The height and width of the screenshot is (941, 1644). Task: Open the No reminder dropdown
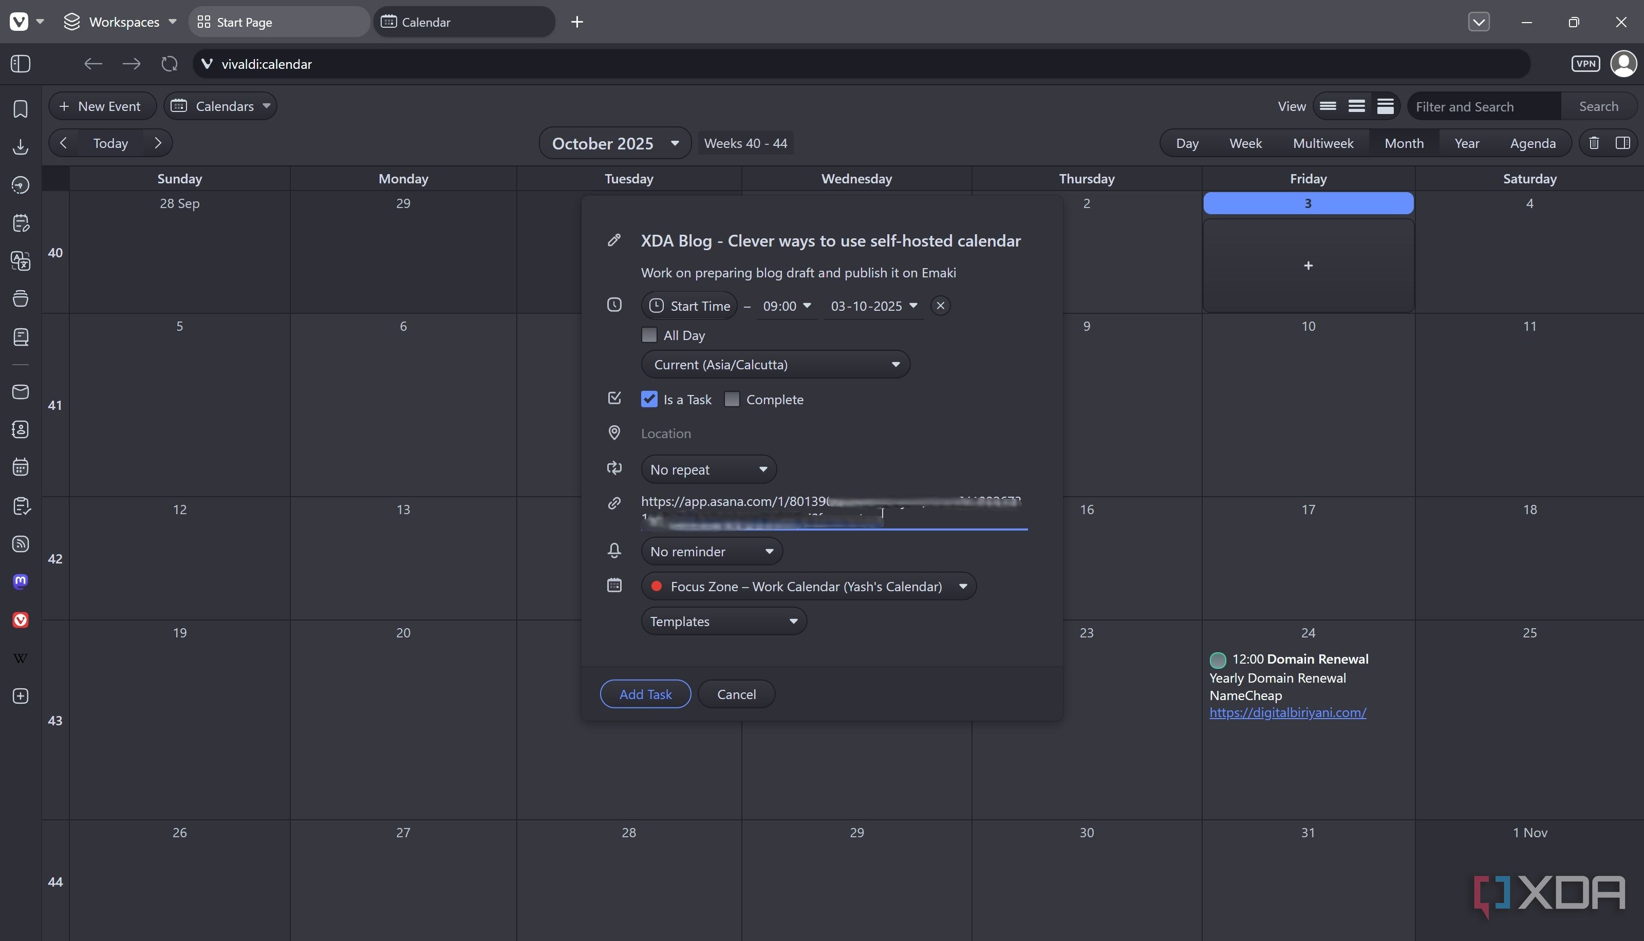[712, 551]
